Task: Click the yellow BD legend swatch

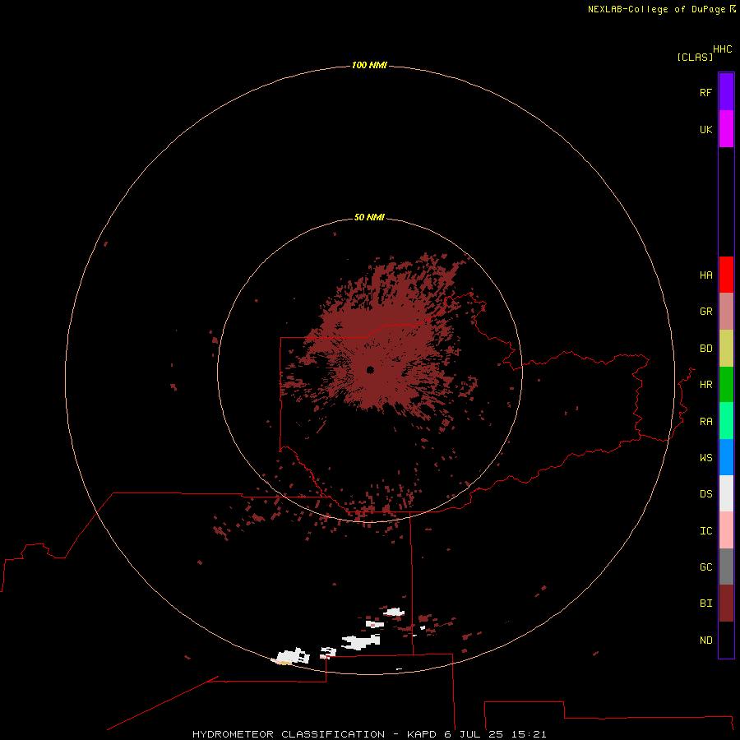Action: coord(726,349)
